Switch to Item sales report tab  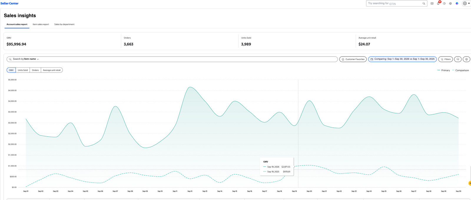tap(41, 24)
